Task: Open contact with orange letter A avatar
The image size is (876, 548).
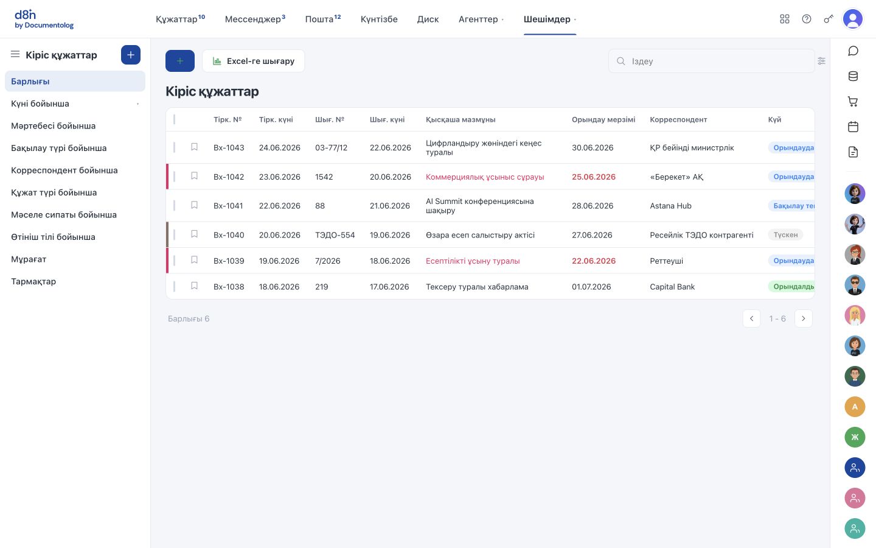Action: (855, 407)
